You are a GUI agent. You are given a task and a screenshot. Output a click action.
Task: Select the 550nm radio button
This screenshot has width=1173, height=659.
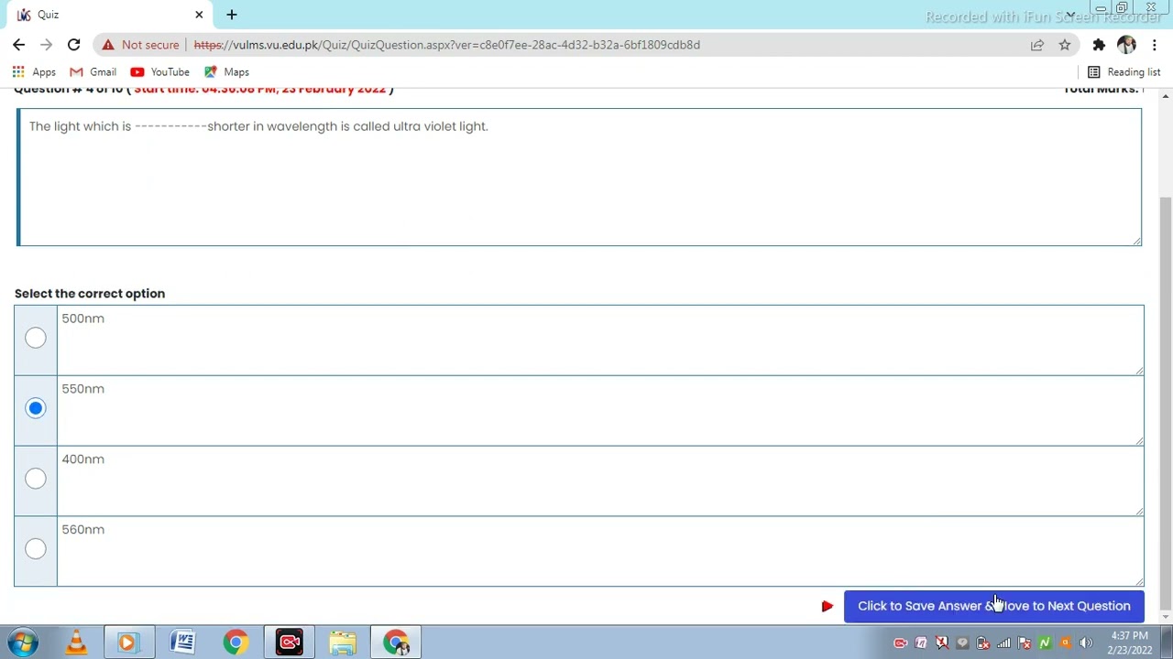pos(35,408)
